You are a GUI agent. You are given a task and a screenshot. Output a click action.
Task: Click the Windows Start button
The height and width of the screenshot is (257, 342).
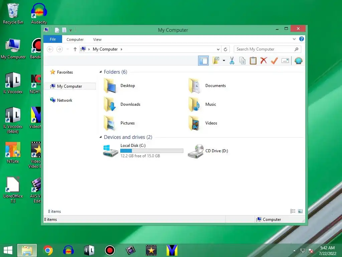click(8, 250)
